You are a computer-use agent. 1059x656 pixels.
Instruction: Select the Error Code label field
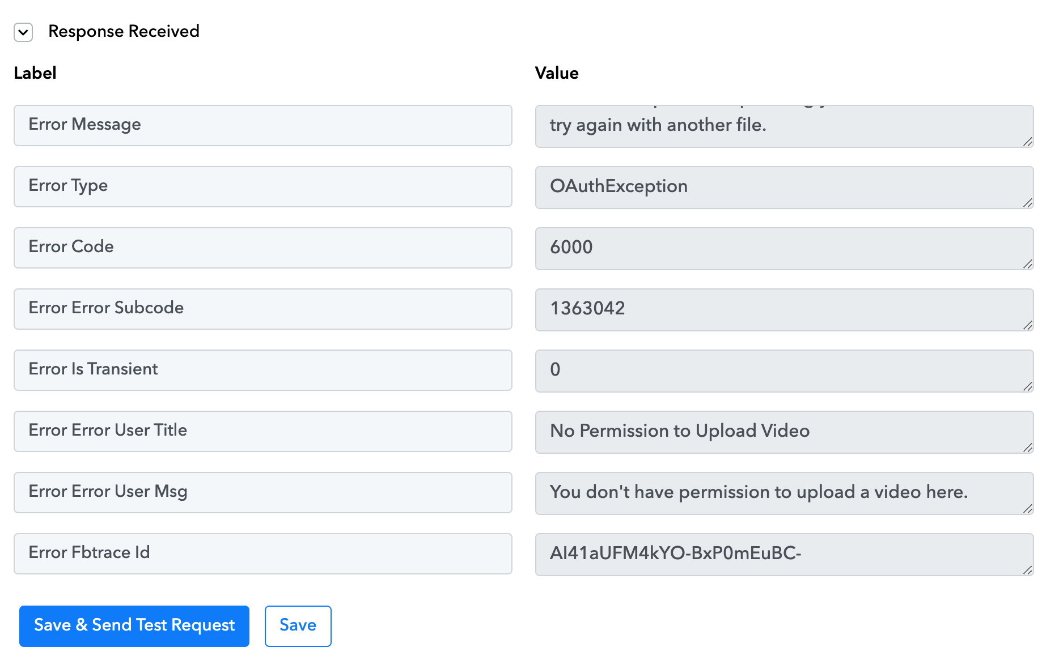click(x=263, y=248)
